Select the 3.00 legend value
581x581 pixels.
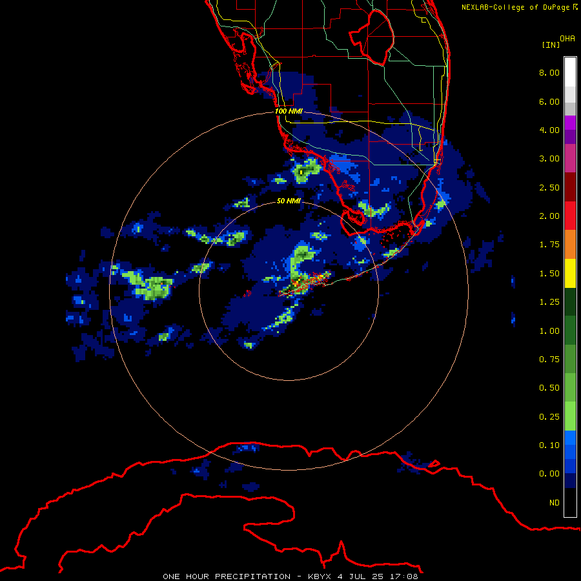click(x=549, y=159)
